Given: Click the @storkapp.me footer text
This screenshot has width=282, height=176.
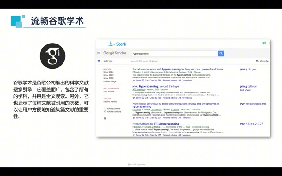Looking at the screenshot, I should 137,164.
